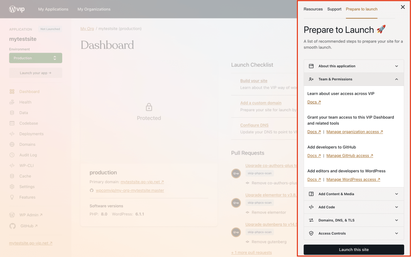Show the +1 more pull requests link

coord(251,253)
